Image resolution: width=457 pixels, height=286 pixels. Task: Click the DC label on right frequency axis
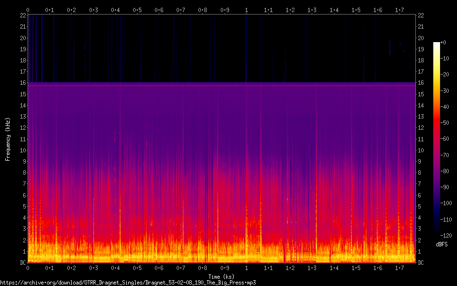point(421,262)
